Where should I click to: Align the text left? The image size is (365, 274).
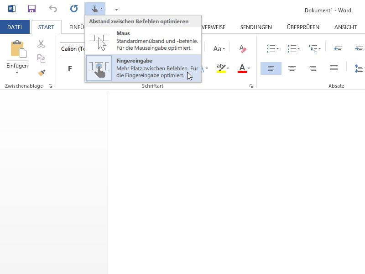click(x=271, y=68)
